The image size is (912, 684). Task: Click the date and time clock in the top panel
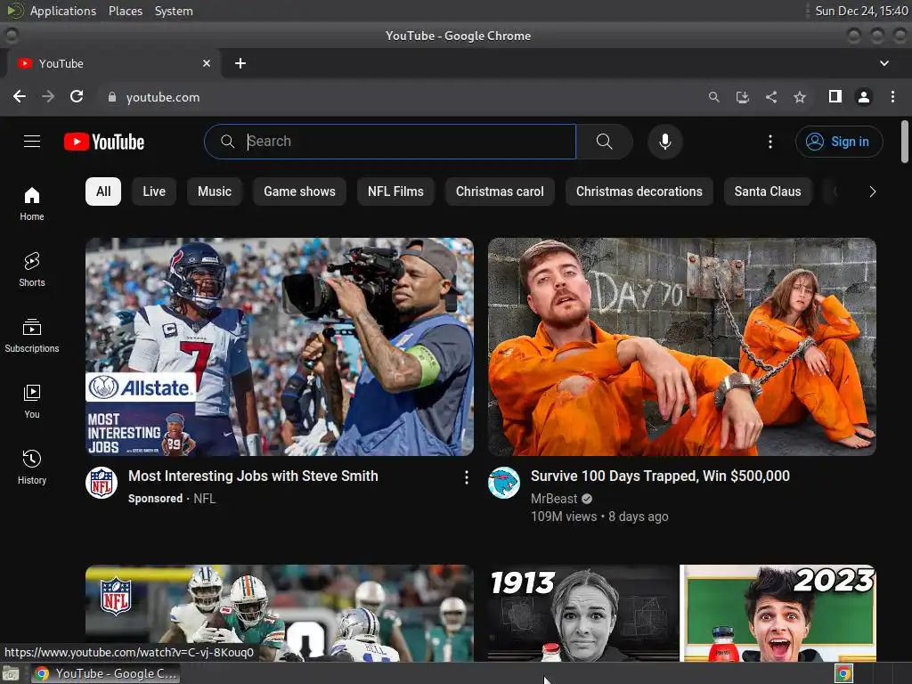click(x=861, y=11)
